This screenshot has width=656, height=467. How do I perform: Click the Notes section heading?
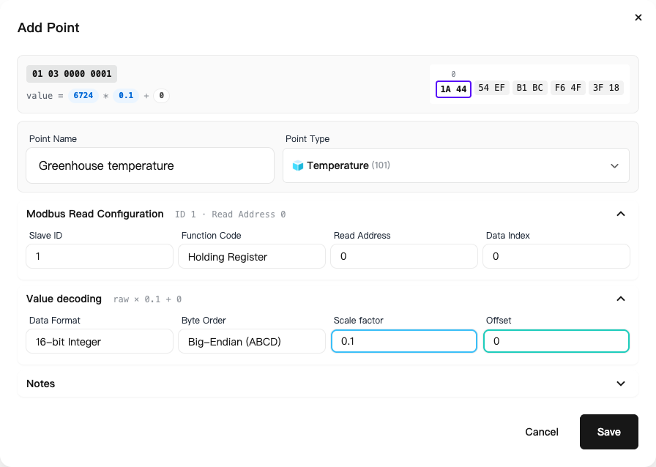pyautogui.click(x=40, y=384)
